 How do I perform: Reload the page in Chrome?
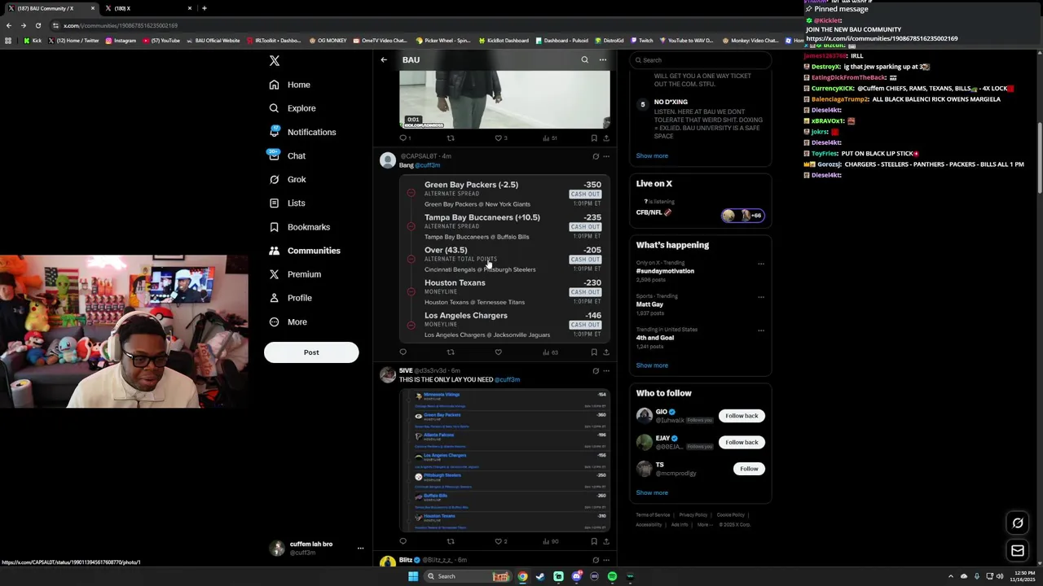point(38,25)
